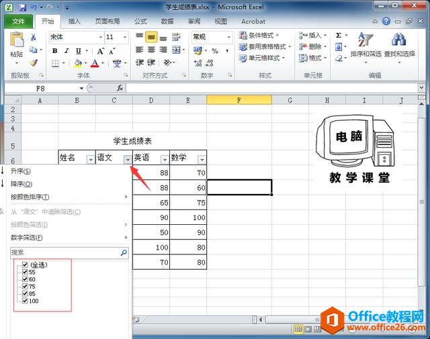This screenshot has height=339, width=430.
Task: Click the vertical scrollbar
Action: click(x=421, y=202)
